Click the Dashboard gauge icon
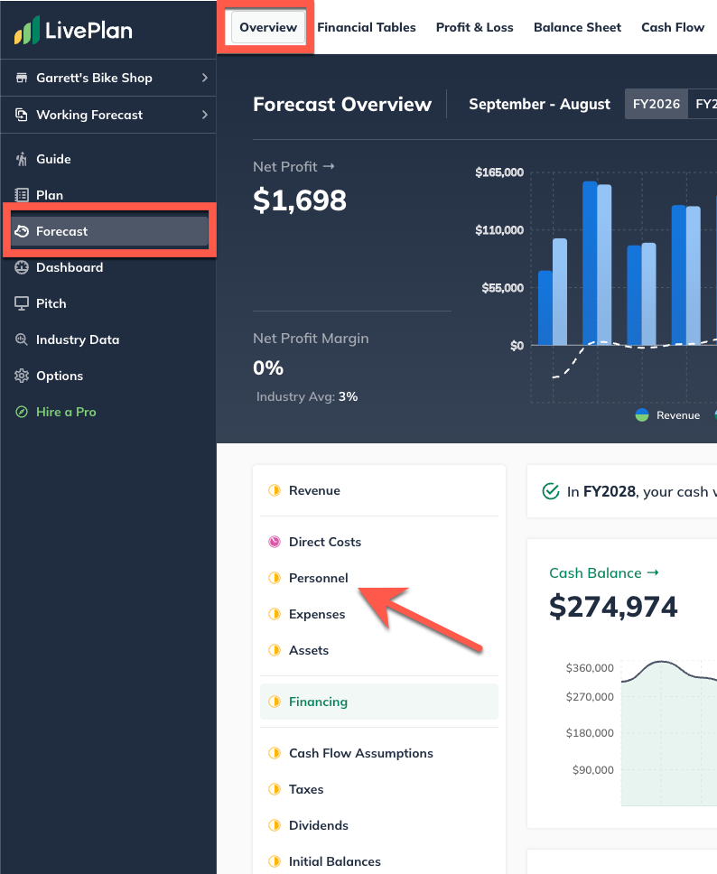This screenshot has width=717, height=874. [x=22, y=267]
